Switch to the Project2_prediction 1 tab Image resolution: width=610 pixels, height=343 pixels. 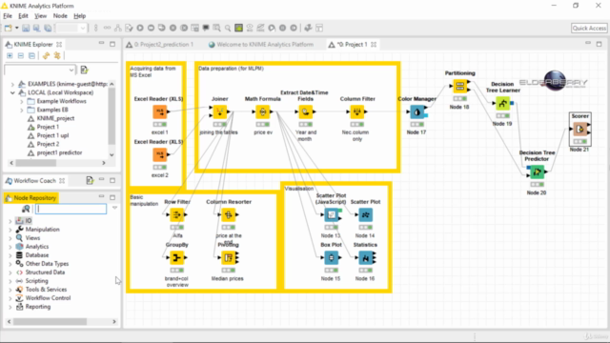tap(160, 45)
